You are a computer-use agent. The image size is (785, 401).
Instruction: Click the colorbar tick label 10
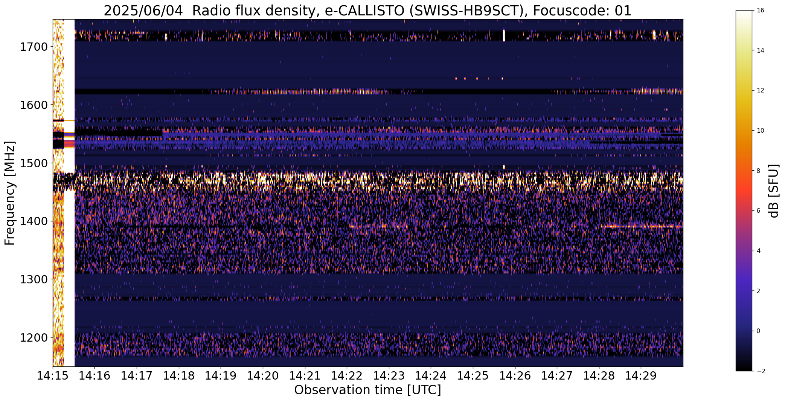pos(760,131)
